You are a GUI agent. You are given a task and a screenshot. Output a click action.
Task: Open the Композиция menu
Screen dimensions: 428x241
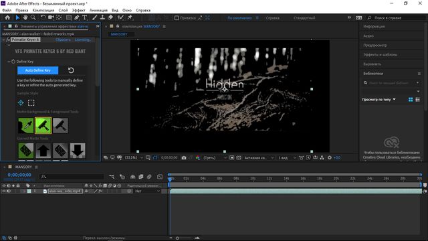(x=43, y=10)
